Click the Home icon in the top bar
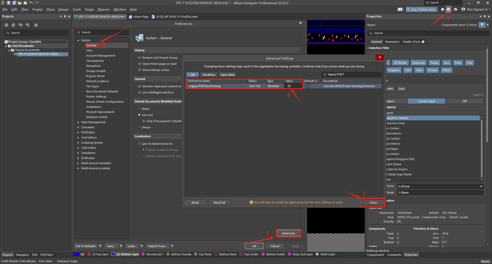This screenshot has height=264, width=492. (442, 9)
